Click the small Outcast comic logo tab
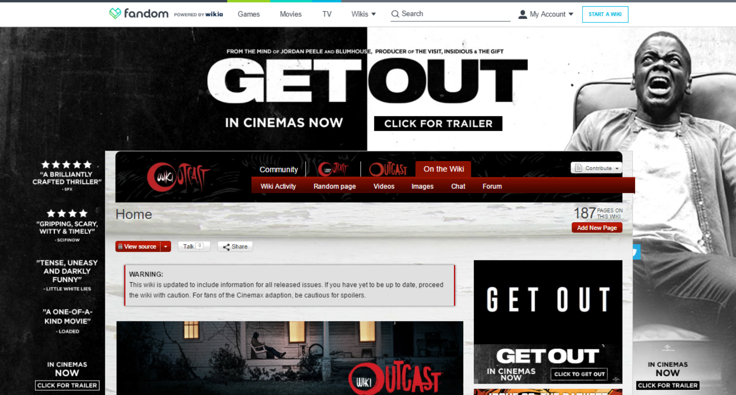The height and width of the screenshot is (395, 736). point(333,169)
